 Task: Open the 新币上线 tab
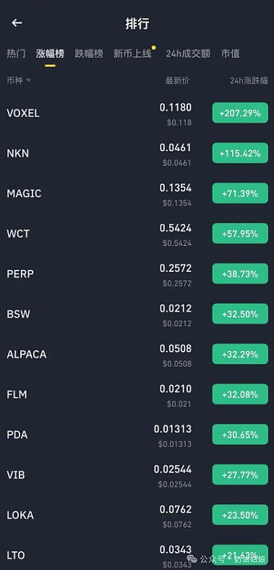click(x=132, y=54)
